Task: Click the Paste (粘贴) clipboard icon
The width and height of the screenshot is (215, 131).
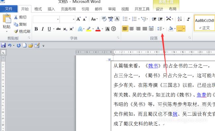Action: click(7, 18)
